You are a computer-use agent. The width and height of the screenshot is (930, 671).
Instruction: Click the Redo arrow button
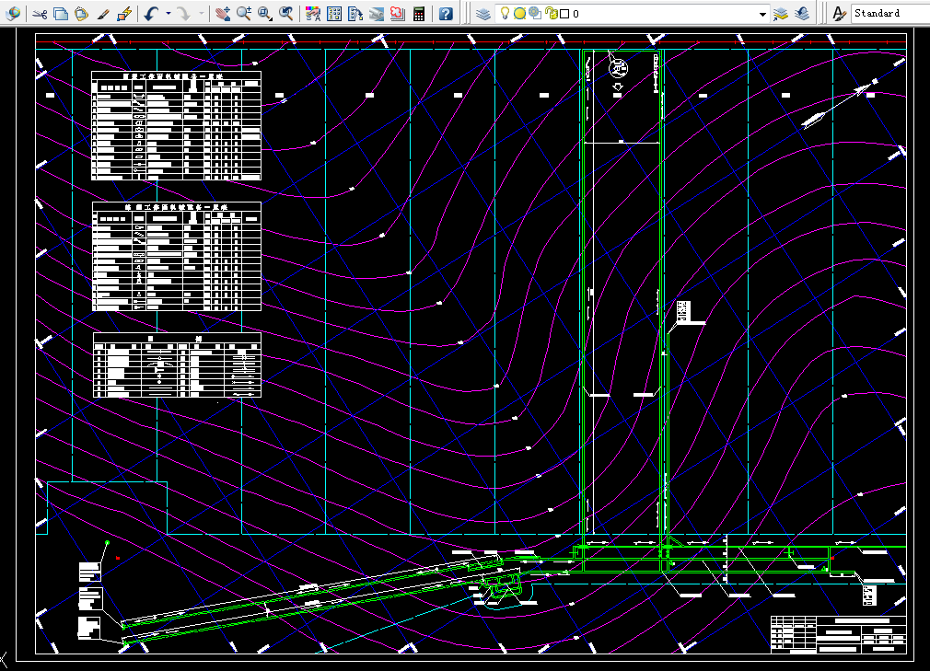click(x=184, y=14)
